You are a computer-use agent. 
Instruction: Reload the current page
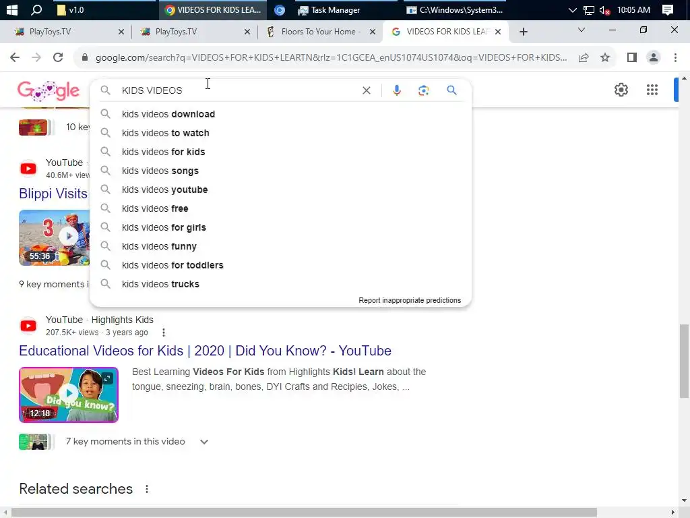tap(58, 57)
